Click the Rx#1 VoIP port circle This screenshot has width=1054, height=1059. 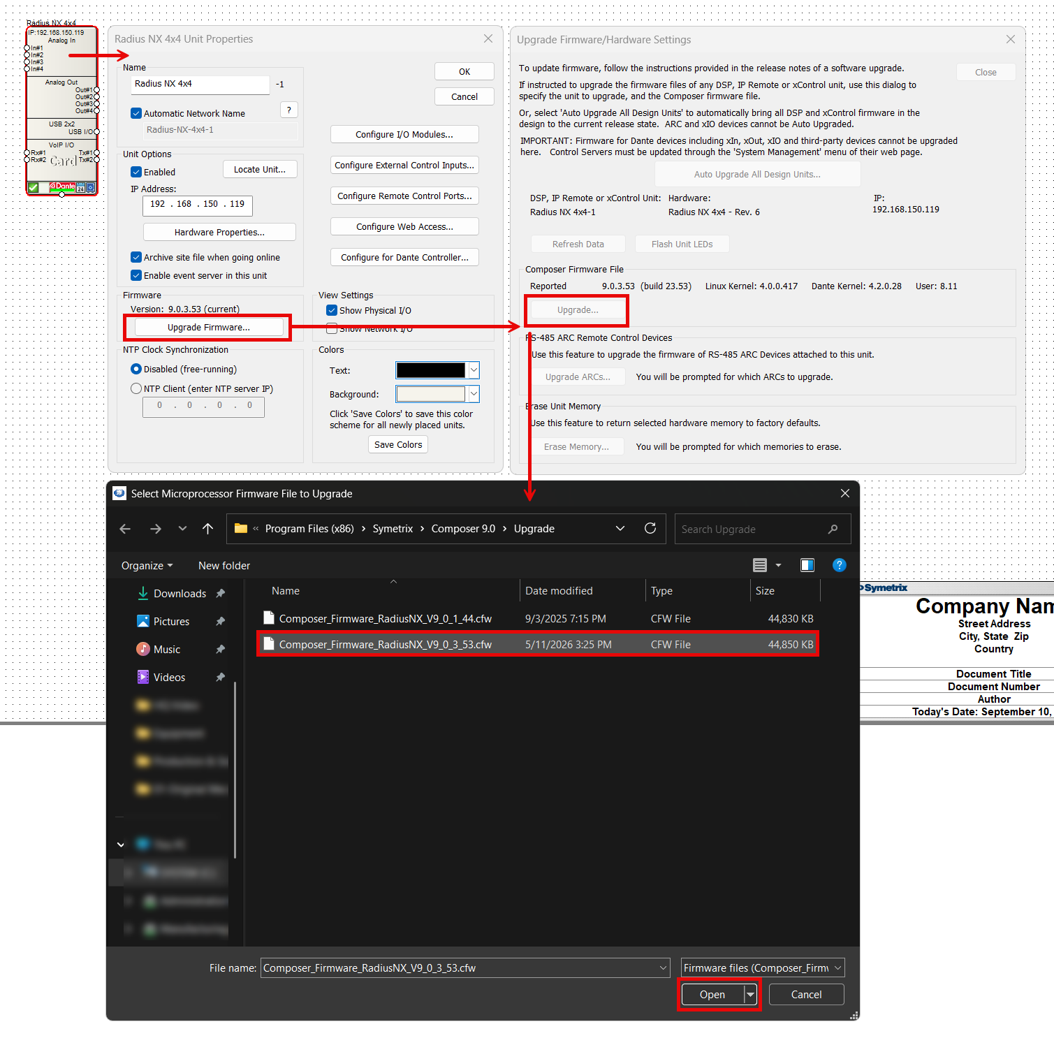point(27,153)
